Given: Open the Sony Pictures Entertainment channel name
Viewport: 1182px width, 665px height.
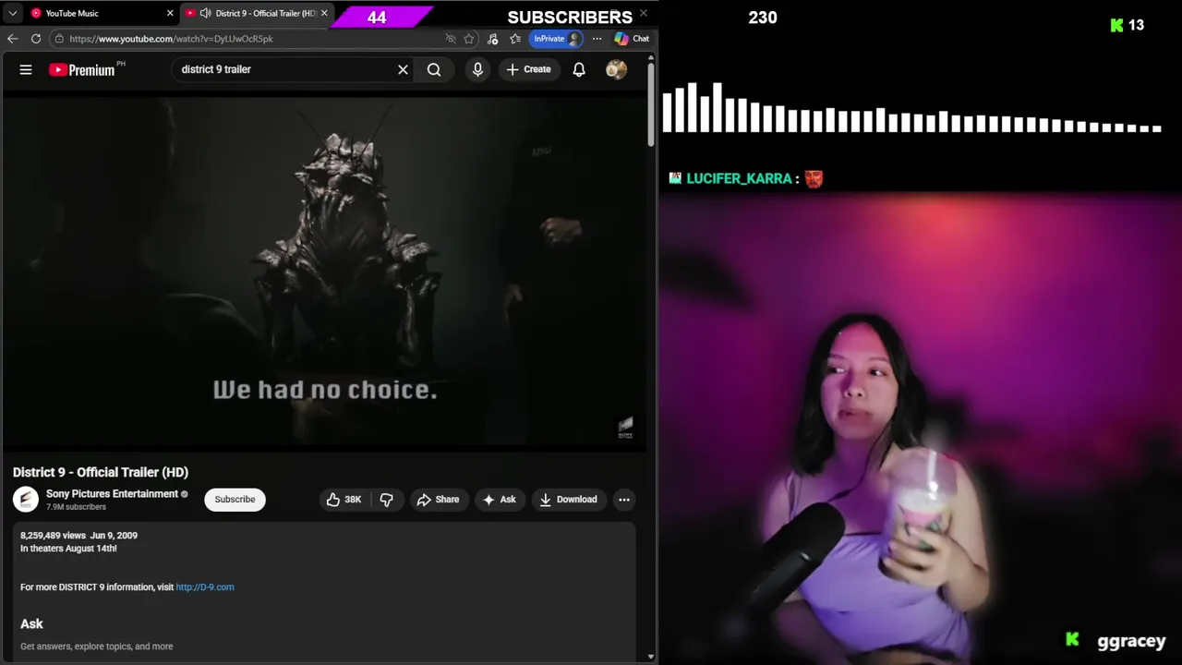Looking at the screenshot, I should coord(112,494).
